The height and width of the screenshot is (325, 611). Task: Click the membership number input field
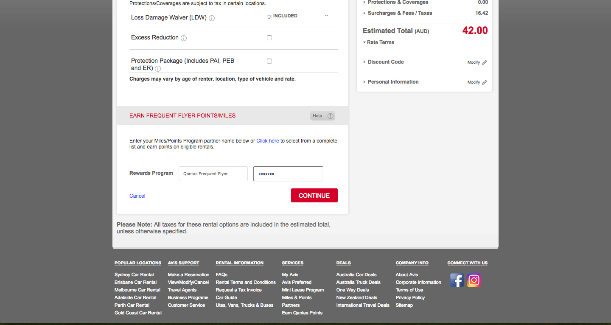point(288,174)
